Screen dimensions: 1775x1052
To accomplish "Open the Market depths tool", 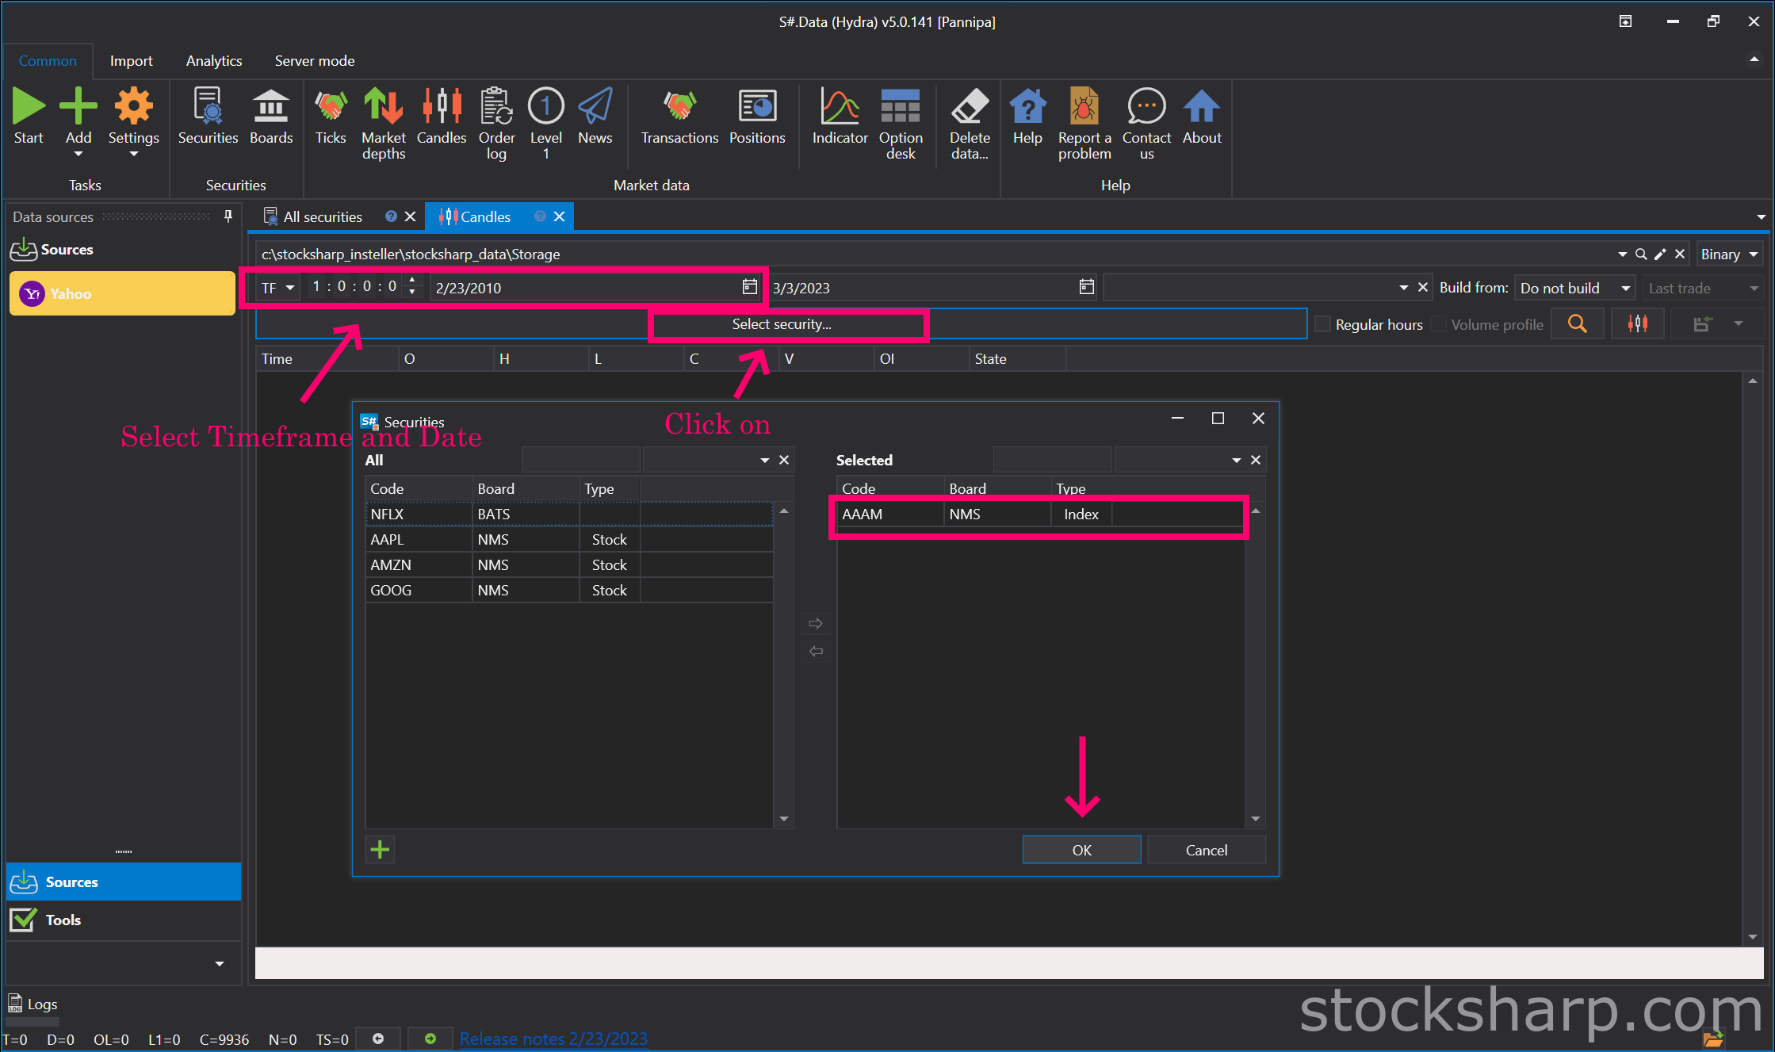I will pyautogui.click(x=384, y=106).
